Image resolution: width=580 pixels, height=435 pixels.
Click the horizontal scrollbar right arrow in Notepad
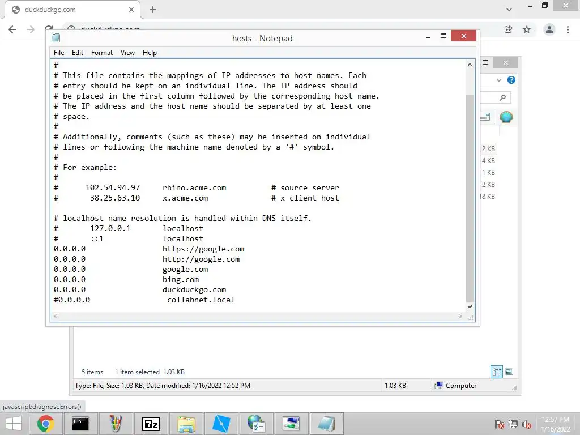coord(460,316)
